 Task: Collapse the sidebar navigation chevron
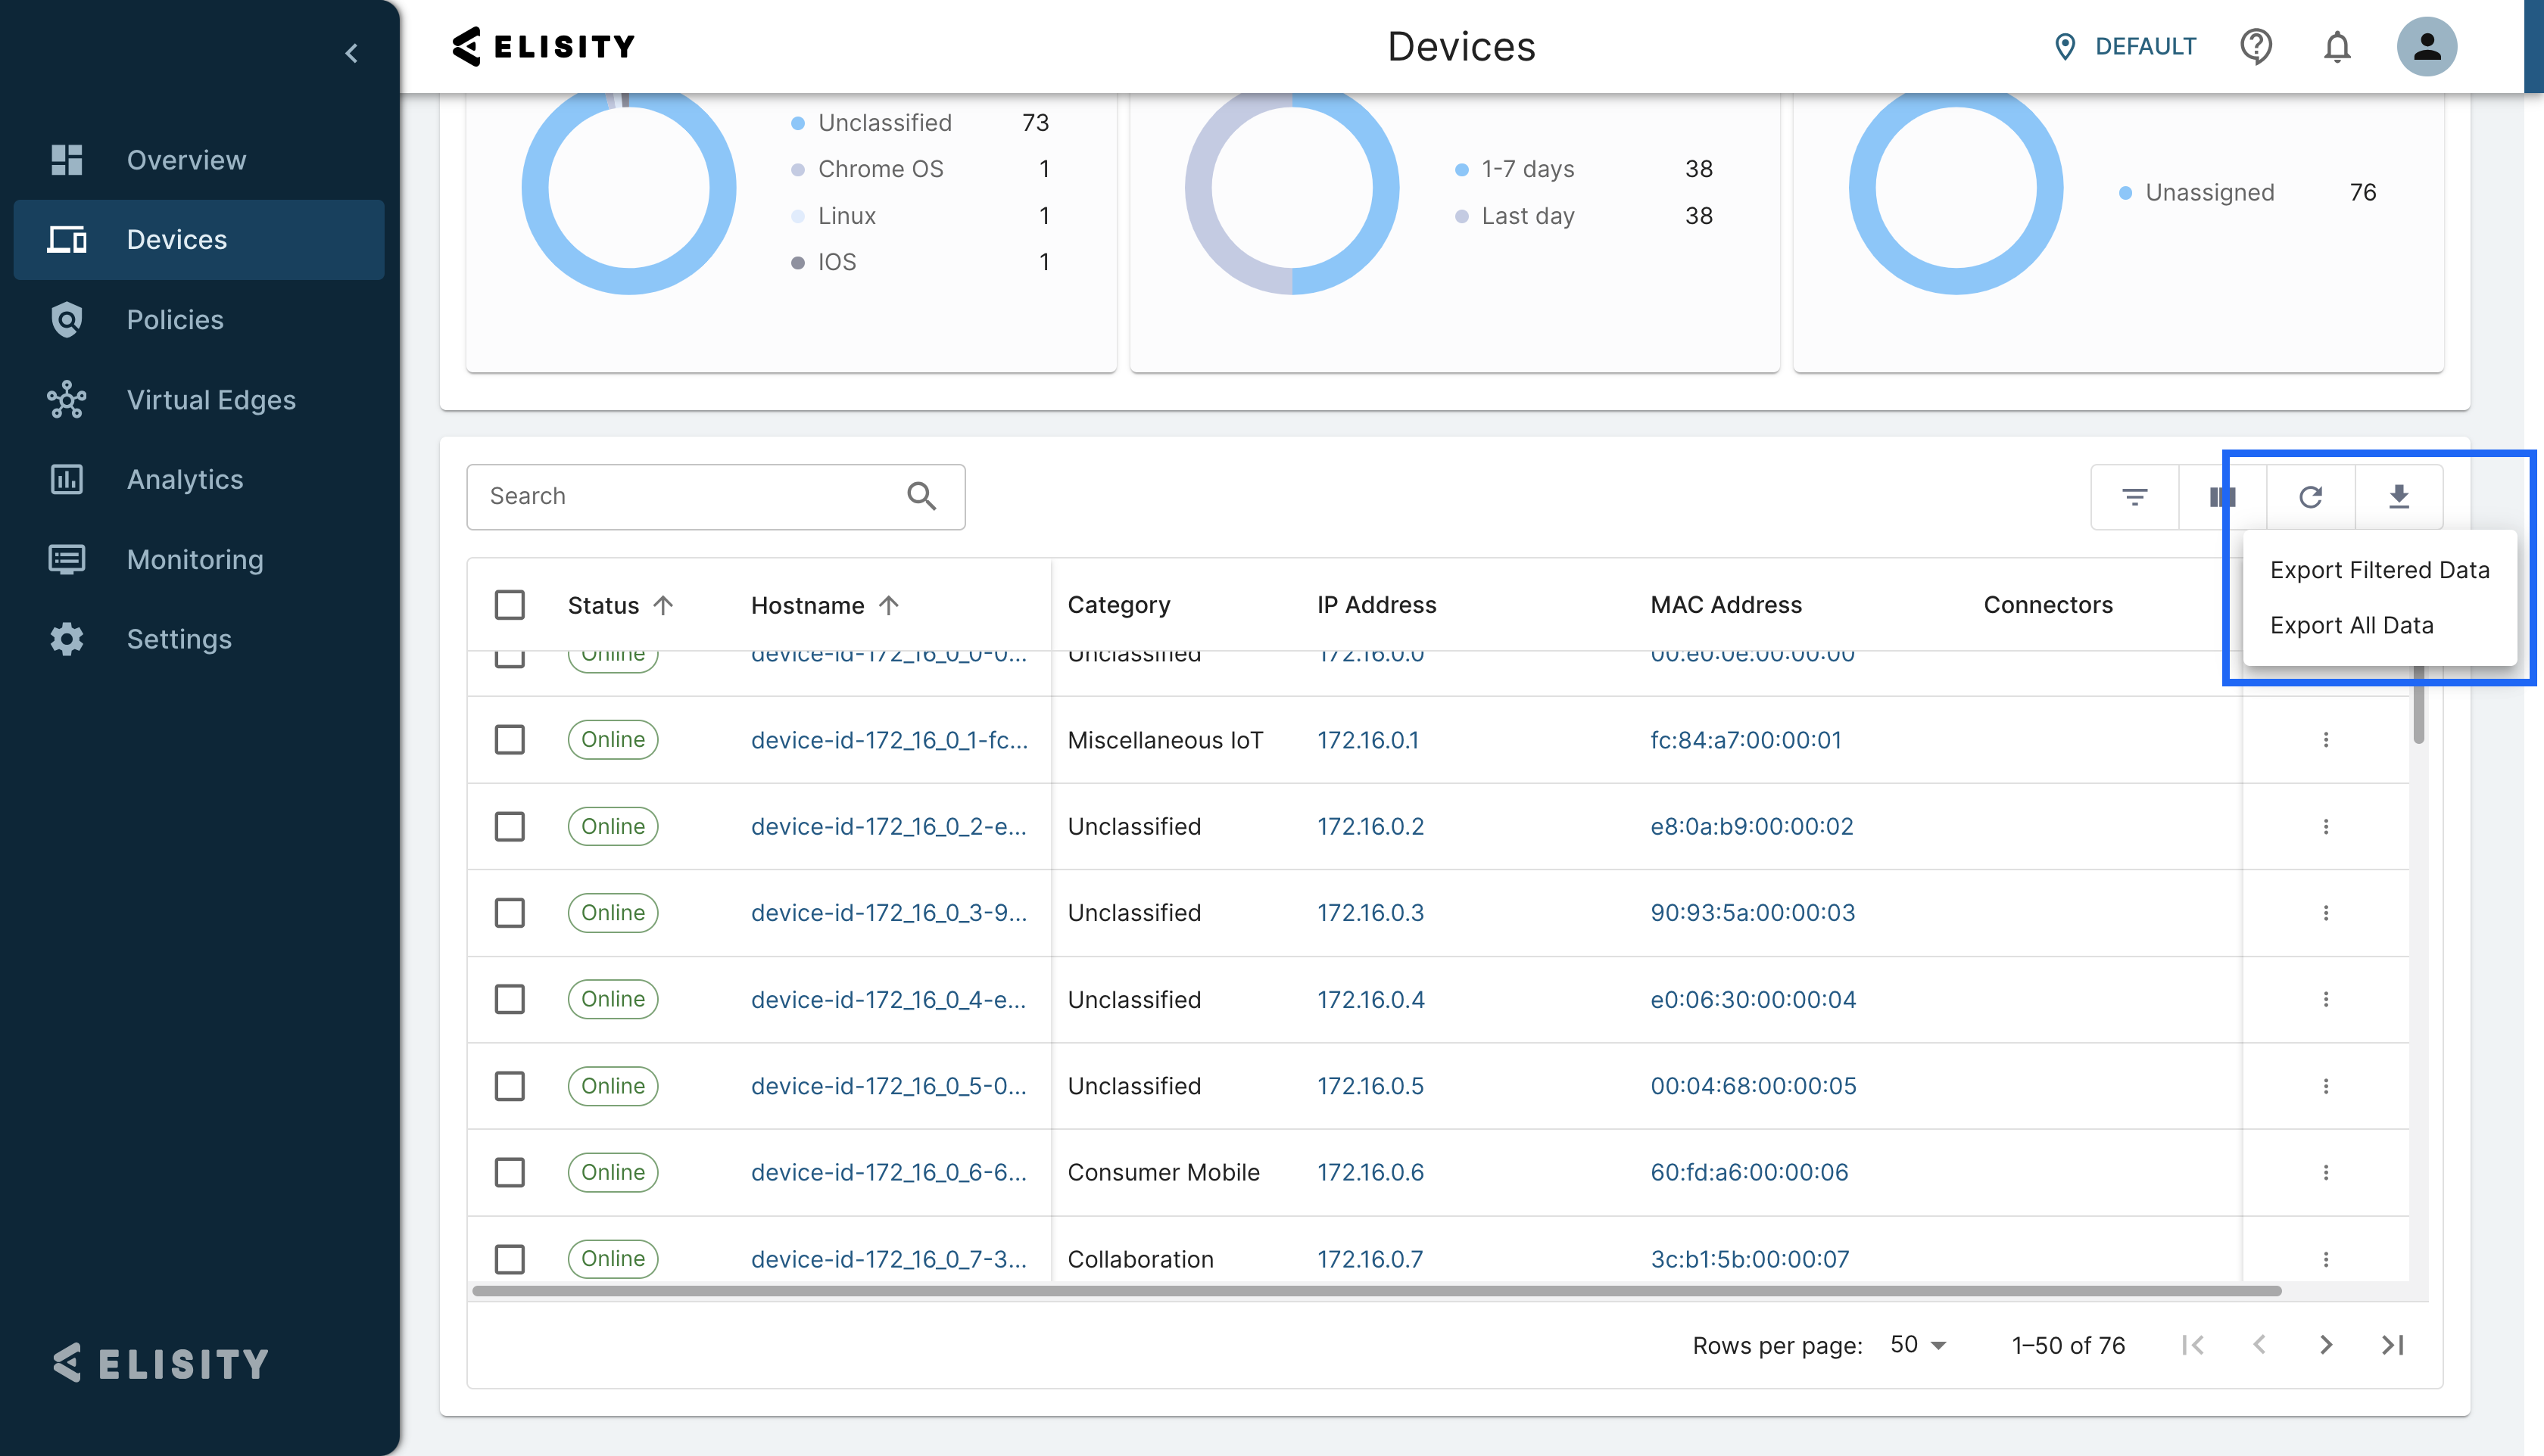pos(351,53)
